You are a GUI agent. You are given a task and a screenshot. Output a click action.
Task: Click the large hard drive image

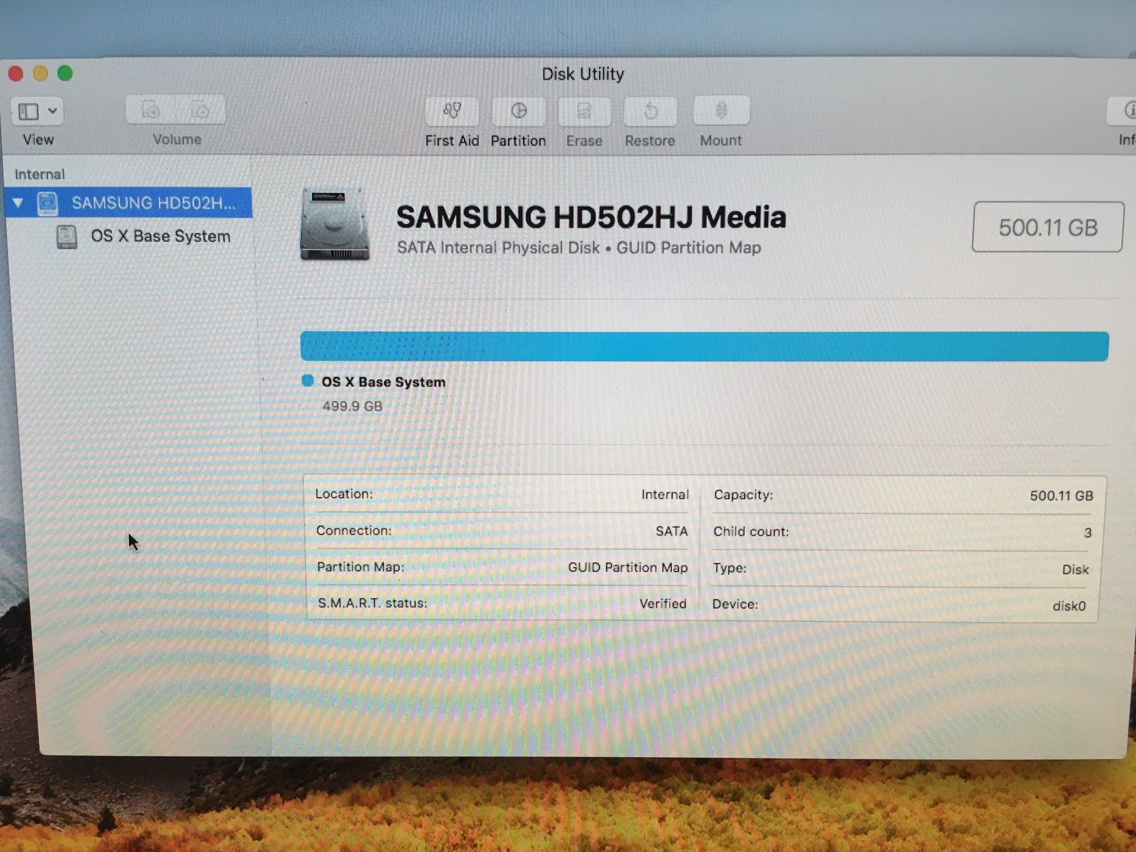point(335,225)
